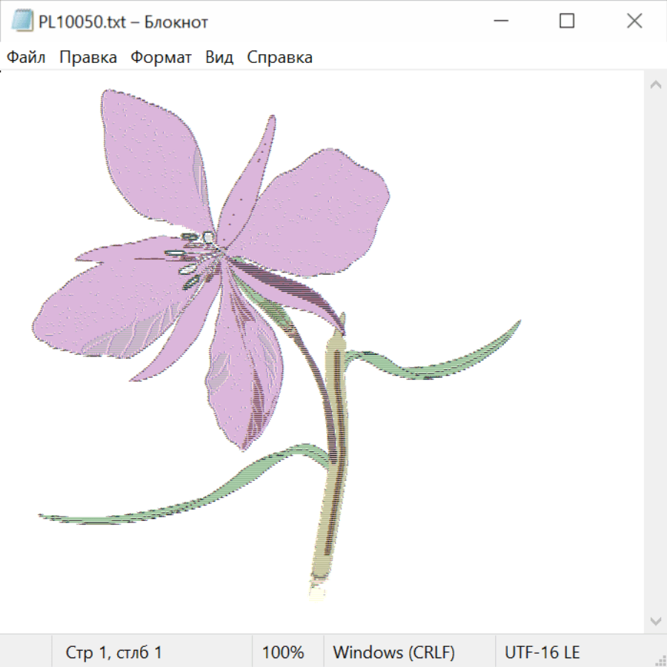Click the Notepad icon in title bar
The width and height of the screenshot is (667, 667).
pos(21,21)
